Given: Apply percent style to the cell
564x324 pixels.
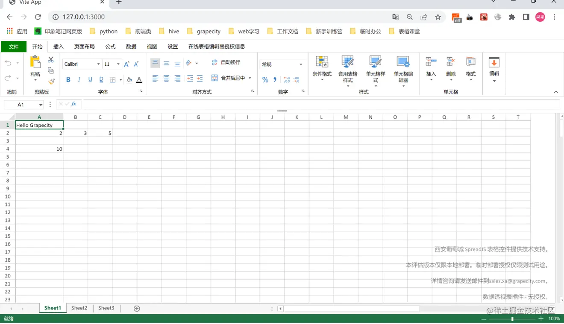Looking at the screenshot, I should point(265,80).
